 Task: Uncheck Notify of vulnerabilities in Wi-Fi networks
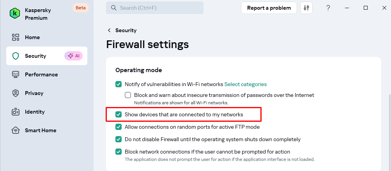click(119, 84)
